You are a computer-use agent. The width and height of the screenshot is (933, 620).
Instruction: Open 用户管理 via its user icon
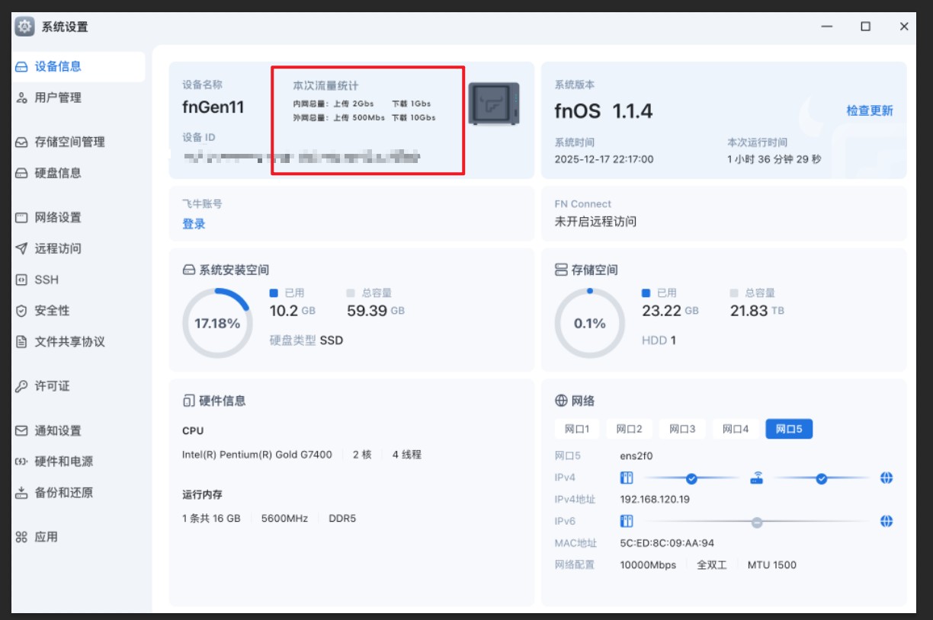[x=21, y=98]
